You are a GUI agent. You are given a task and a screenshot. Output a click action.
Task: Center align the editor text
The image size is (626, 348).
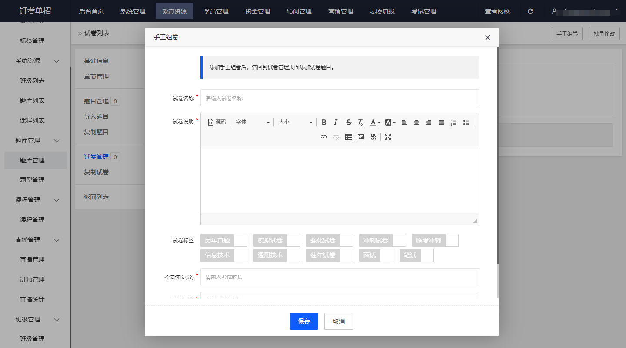point(416,123)
